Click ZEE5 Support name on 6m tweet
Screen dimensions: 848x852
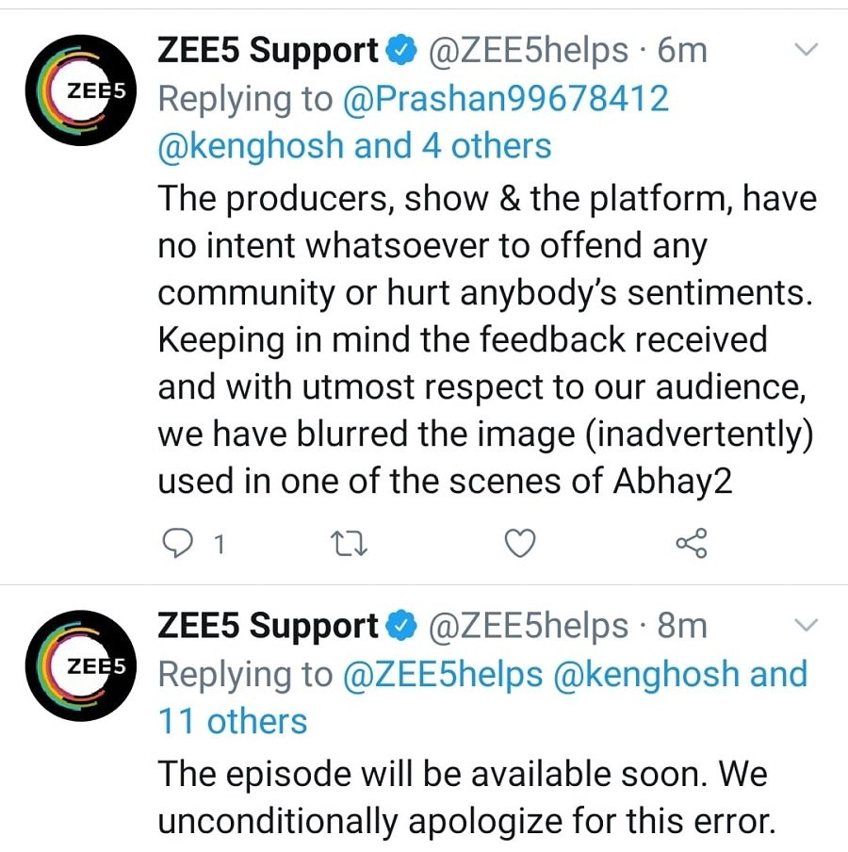click(x=268, y=51)
